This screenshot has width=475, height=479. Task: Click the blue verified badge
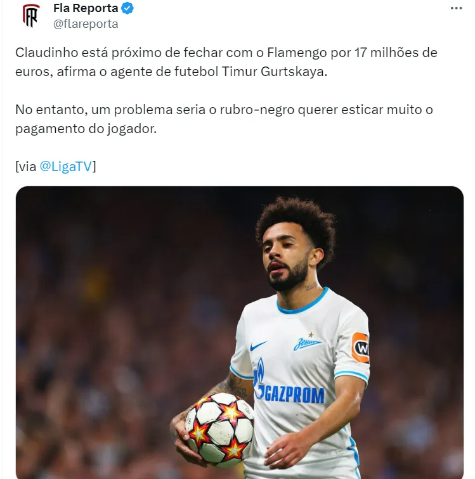pyautogui.click(x=127, y=8)
